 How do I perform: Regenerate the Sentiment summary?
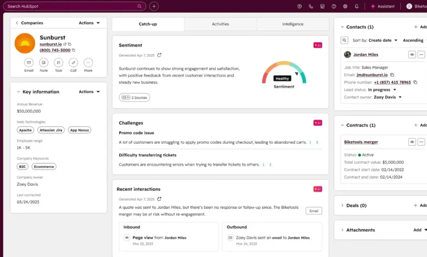point(159,55)
